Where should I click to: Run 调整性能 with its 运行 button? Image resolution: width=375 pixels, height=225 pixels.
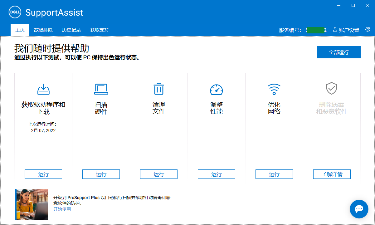217,174
